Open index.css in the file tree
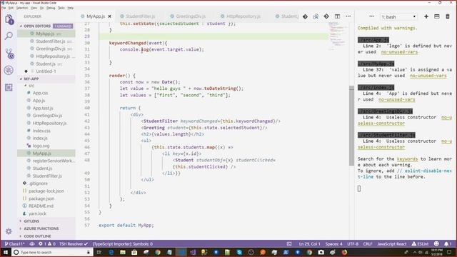 pos(41,131)
